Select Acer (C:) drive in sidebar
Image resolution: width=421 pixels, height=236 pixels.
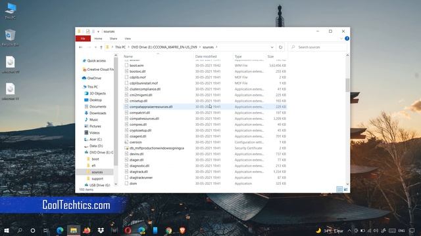click(x=95, y=140)
